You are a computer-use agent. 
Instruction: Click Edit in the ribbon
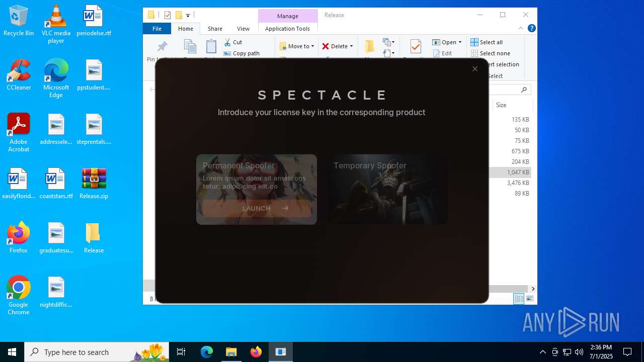(442, 53)
